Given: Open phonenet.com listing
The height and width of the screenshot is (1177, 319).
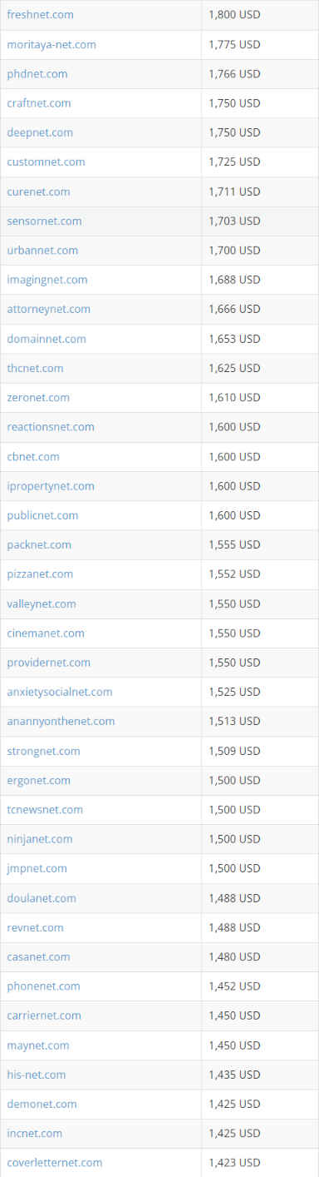Looking at the screenshot, I should pos(43,986).
